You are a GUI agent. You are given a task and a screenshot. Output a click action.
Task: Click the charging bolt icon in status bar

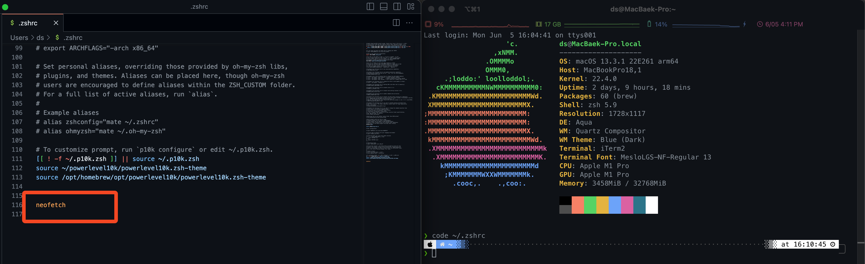click(x=745, y=24)
